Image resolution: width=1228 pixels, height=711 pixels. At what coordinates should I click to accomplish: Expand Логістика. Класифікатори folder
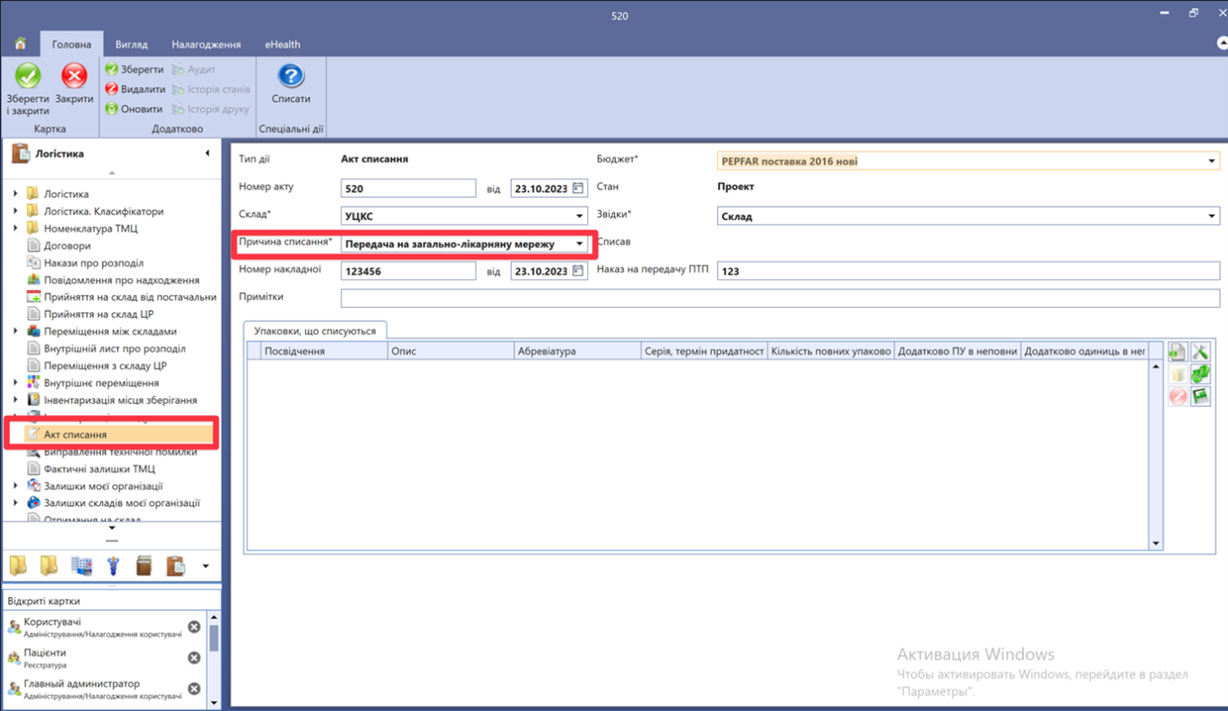[x=15, y=211]
